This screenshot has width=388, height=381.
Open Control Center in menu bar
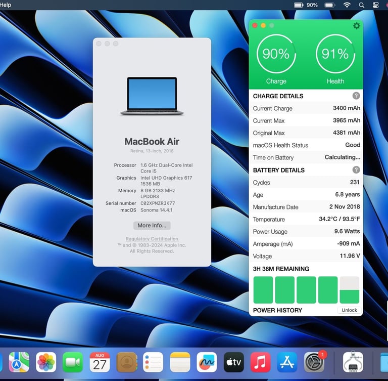(x=376, y=5)
